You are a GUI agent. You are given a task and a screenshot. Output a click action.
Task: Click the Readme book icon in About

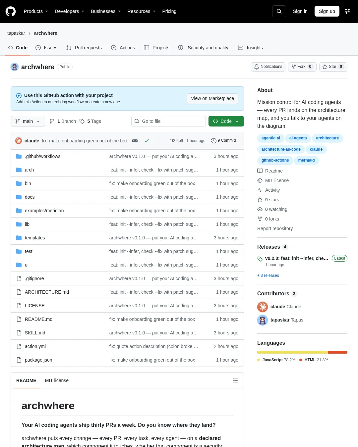pyautogui.click(x=260, y=171)
